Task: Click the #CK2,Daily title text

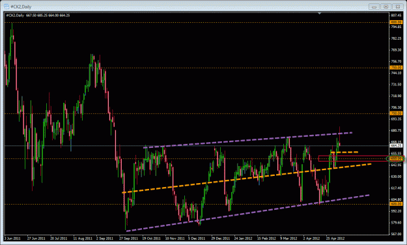Action: [21, 7]
